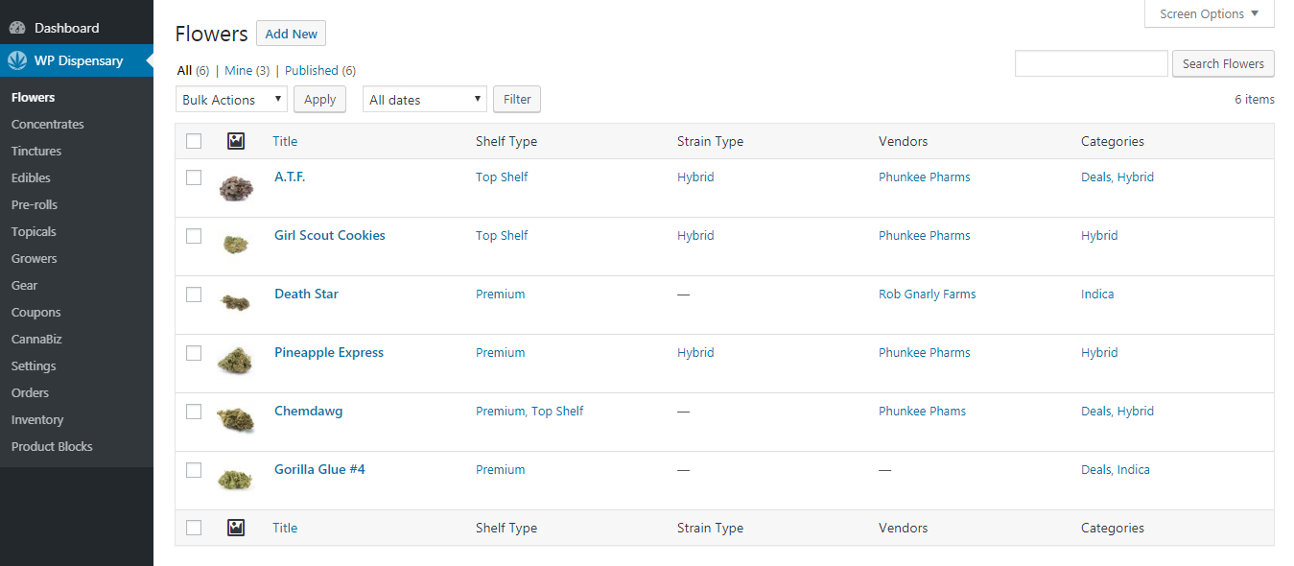Open the Rob Gnarly Farms vendor link
Image resolution: width=1294 pixels, height=566 pixels.
[x=927, y=295]
